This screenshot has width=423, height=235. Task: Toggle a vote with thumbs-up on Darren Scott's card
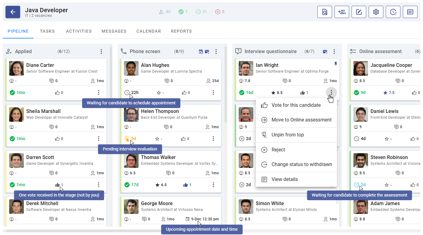(58, 185)
